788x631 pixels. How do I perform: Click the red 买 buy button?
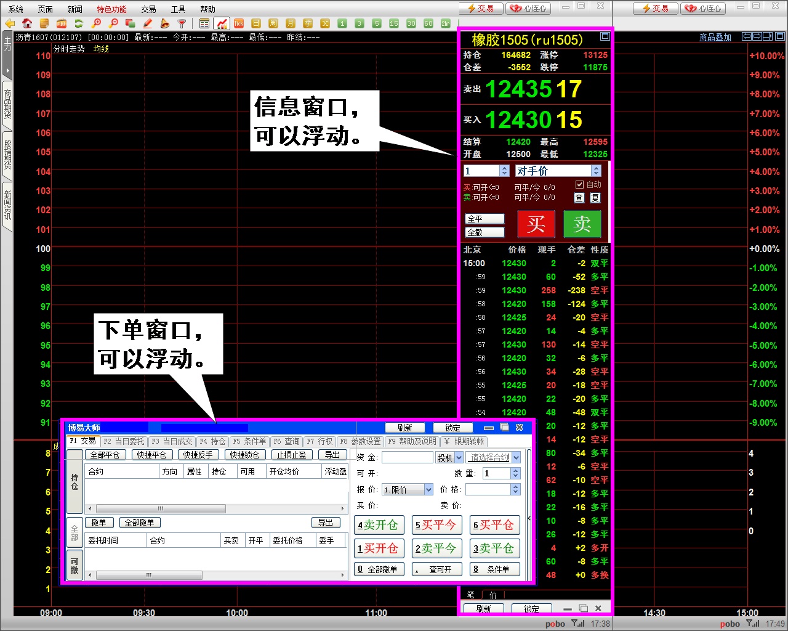tap(536, 224)
